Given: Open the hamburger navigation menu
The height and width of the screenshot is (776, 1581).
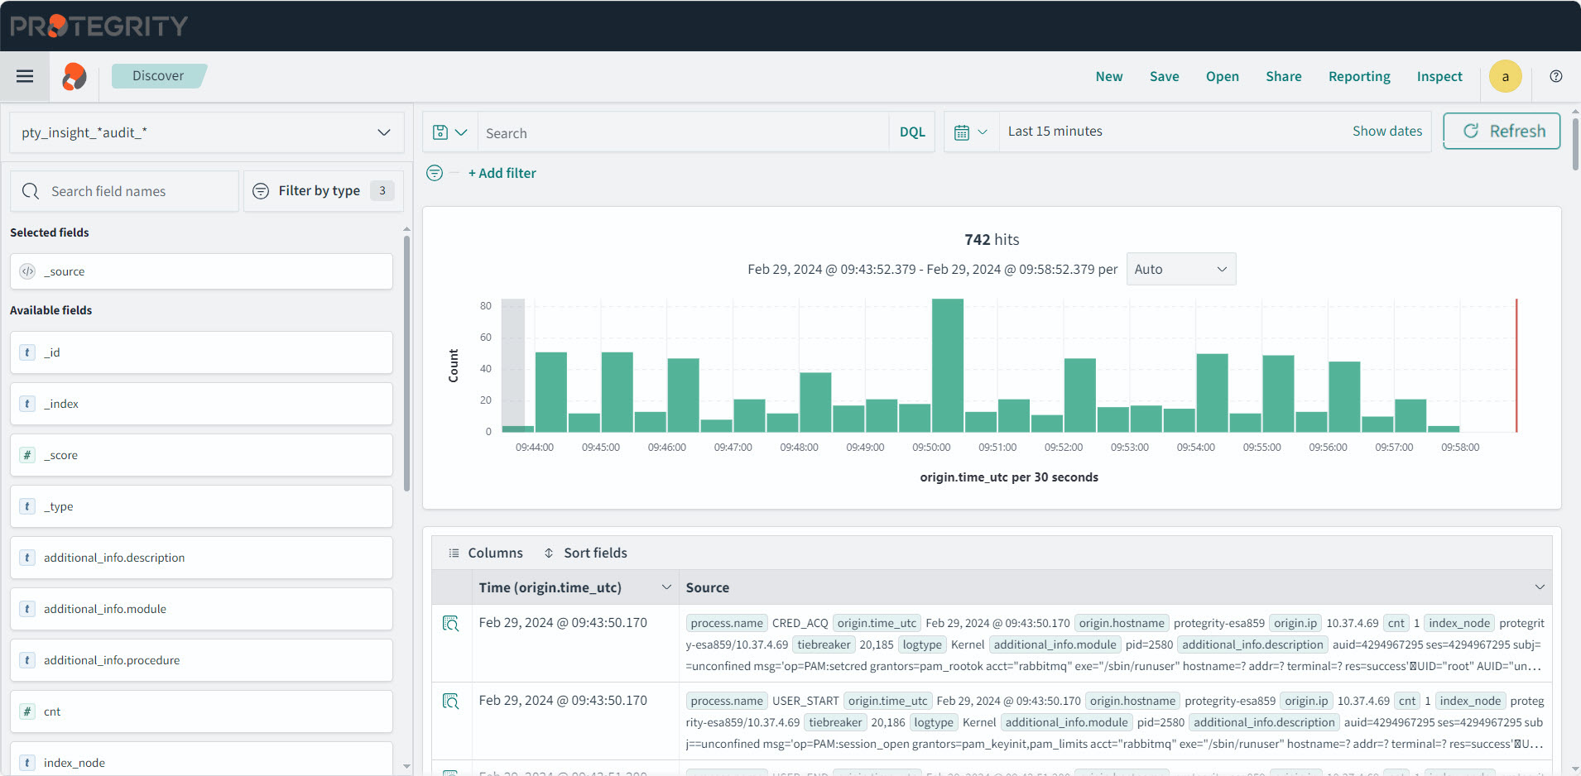Looking at the screenshot, I should [x=25, y=76].
